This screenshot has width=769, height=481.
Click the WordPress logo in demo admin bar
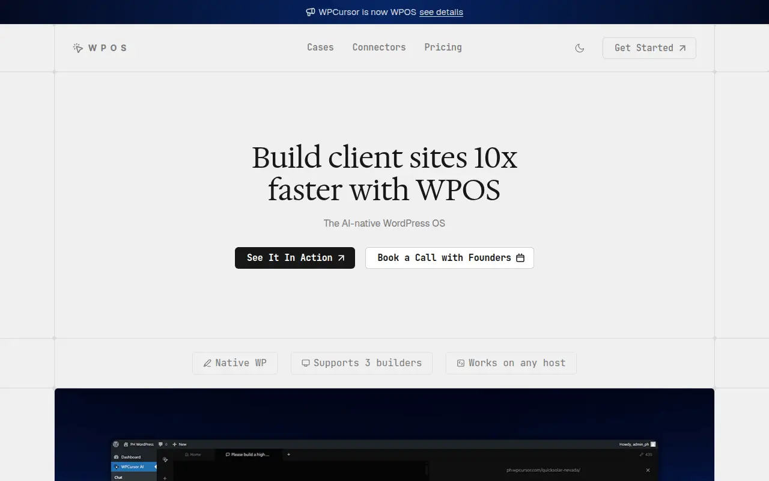[116, 444]
